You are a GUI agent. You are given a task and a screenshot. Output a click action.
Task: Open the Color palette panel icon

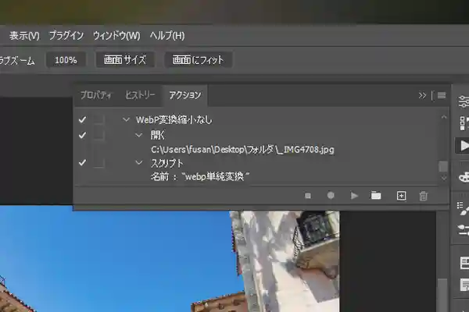[464, 177]
